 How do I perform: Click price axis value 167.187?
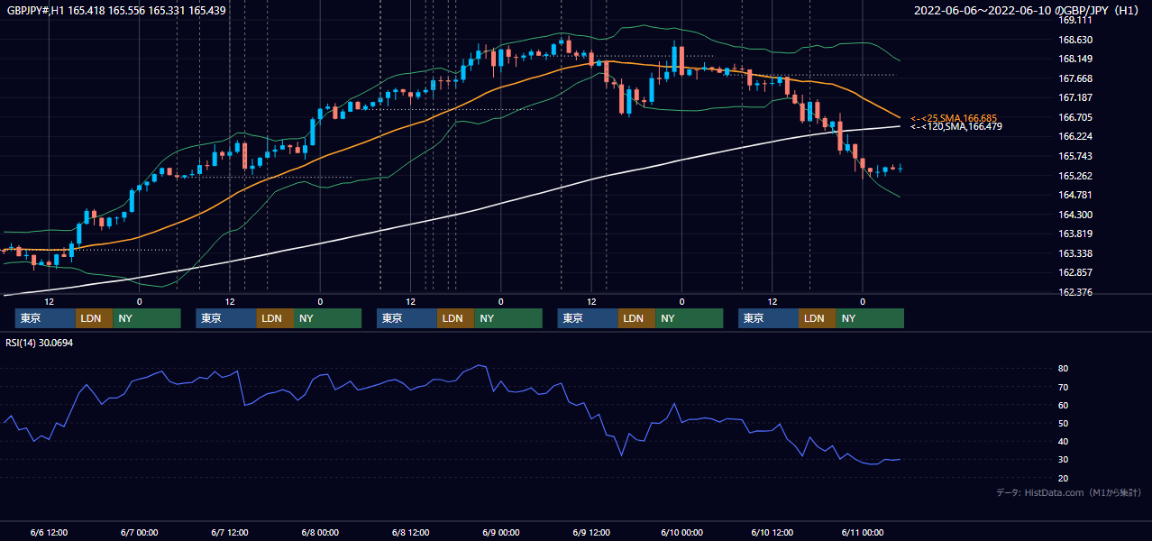[1075, 97]
